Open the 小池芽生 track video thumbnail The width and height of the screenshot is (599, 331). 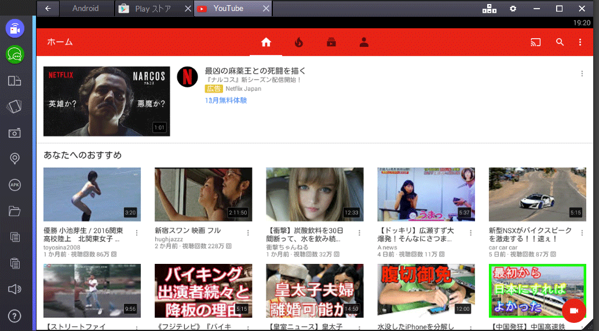[92, 194]
